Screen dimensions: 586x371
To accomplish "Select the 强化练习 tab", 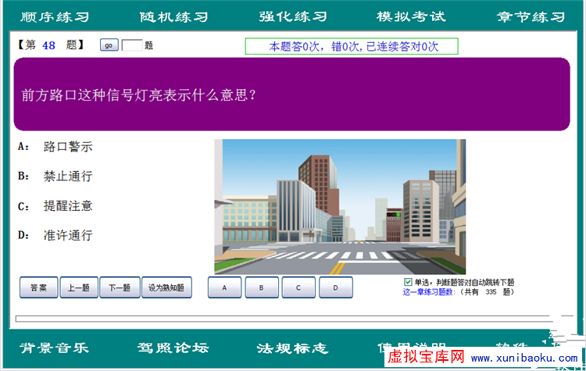I will (292, 16).
